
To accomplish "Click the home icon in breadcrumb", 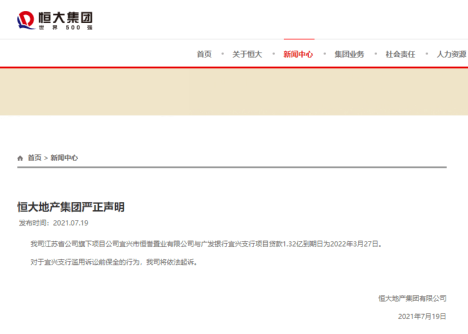I will point(20,158).
